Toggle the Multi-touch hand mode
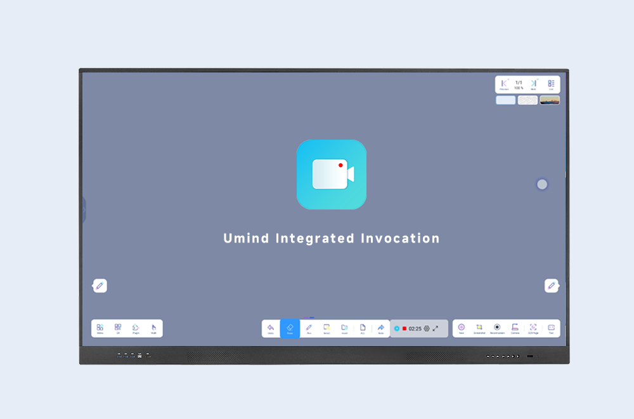This screenshot has height=419, width=634. [x=153, y=328]
